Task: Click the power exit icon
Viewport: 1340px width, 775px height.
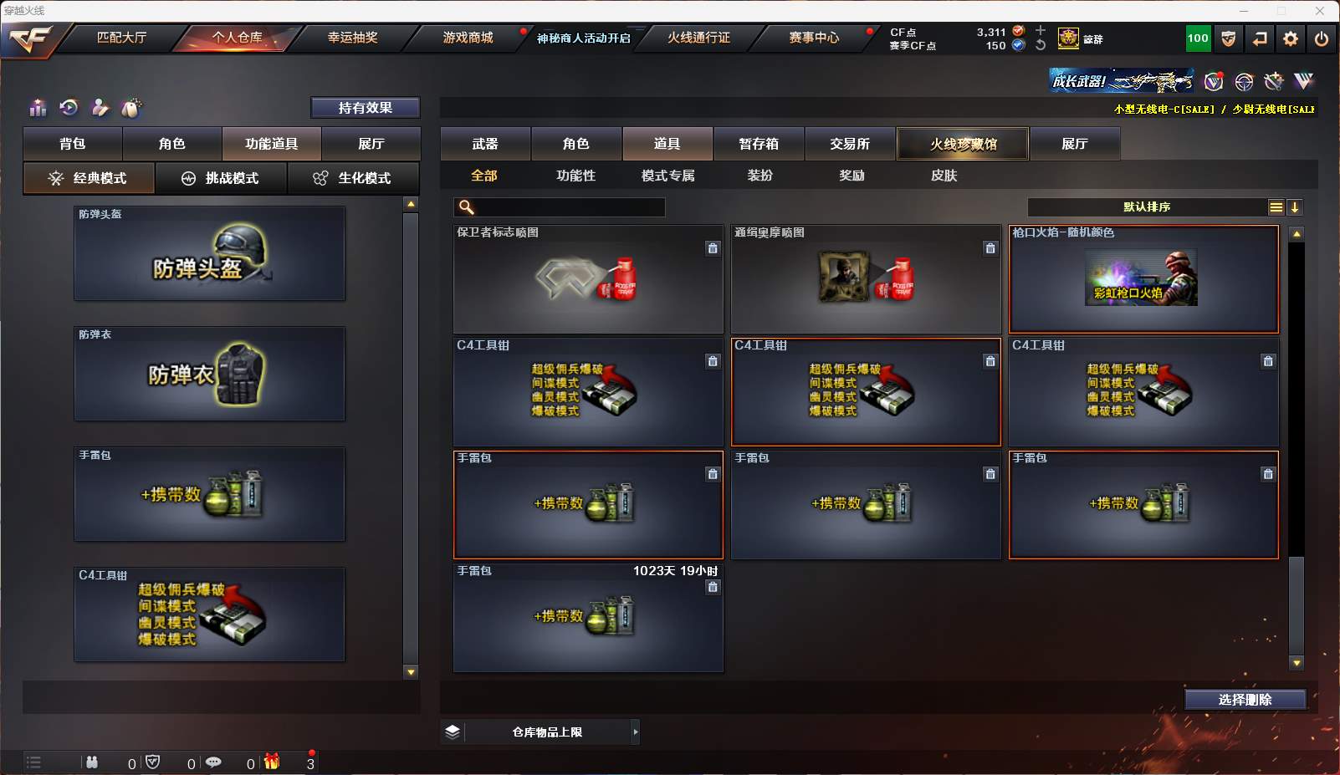Action: pyautogui.click(x=1322, y=38)
